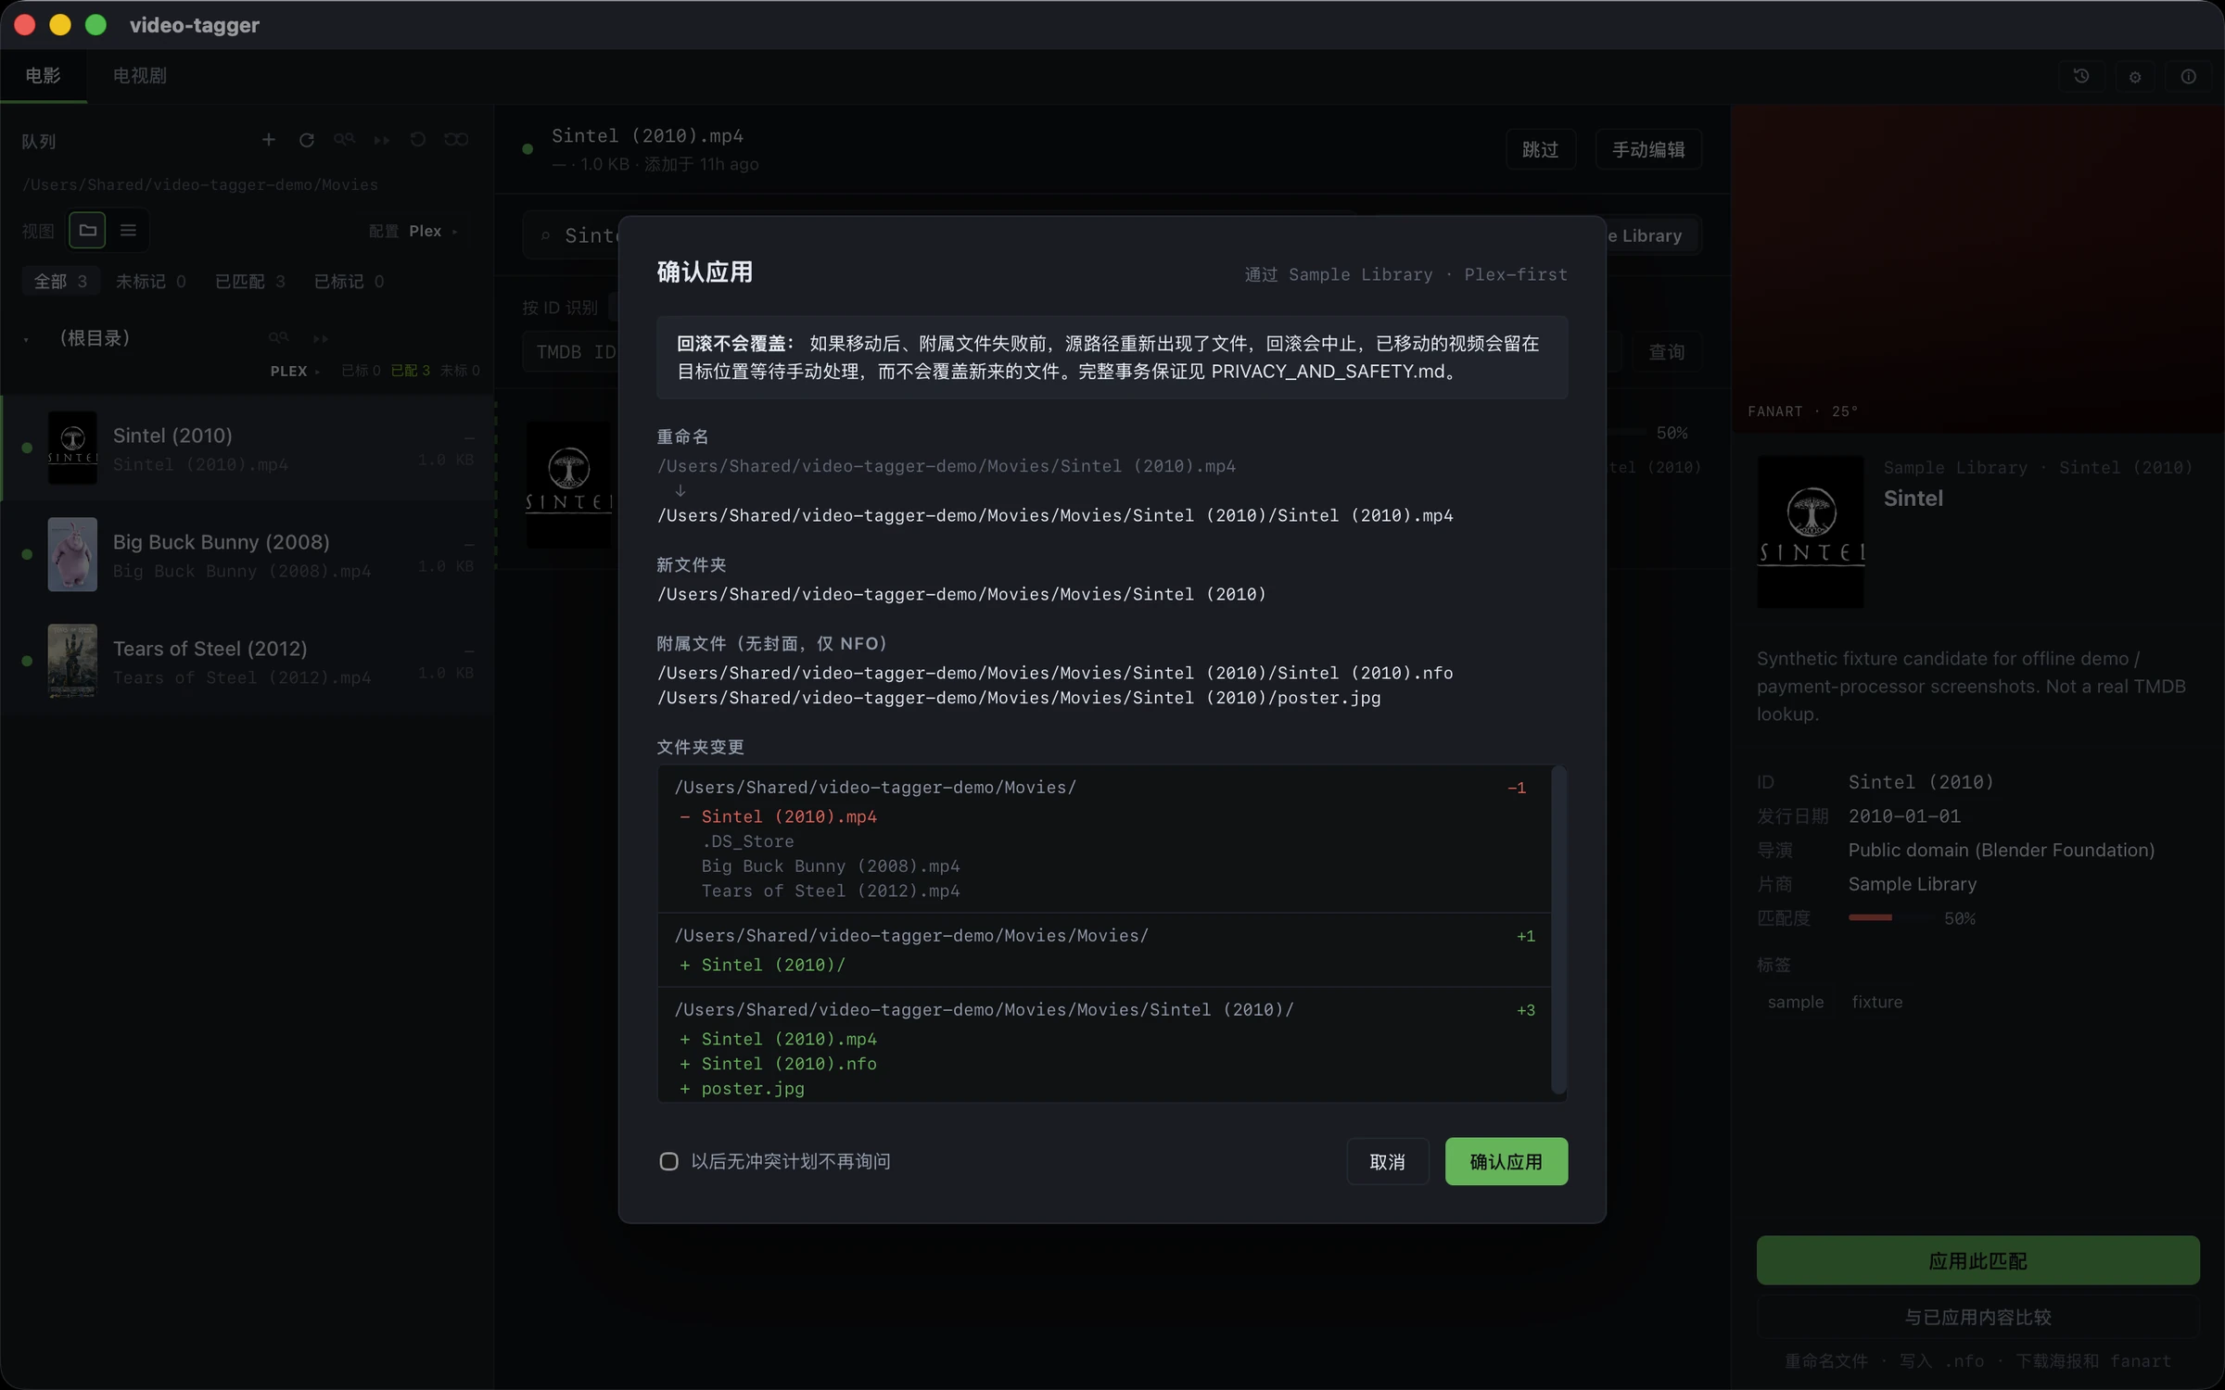Open the history clock icon at top right
This screenshot has width=2225, height=1390.
point(2081,77)
